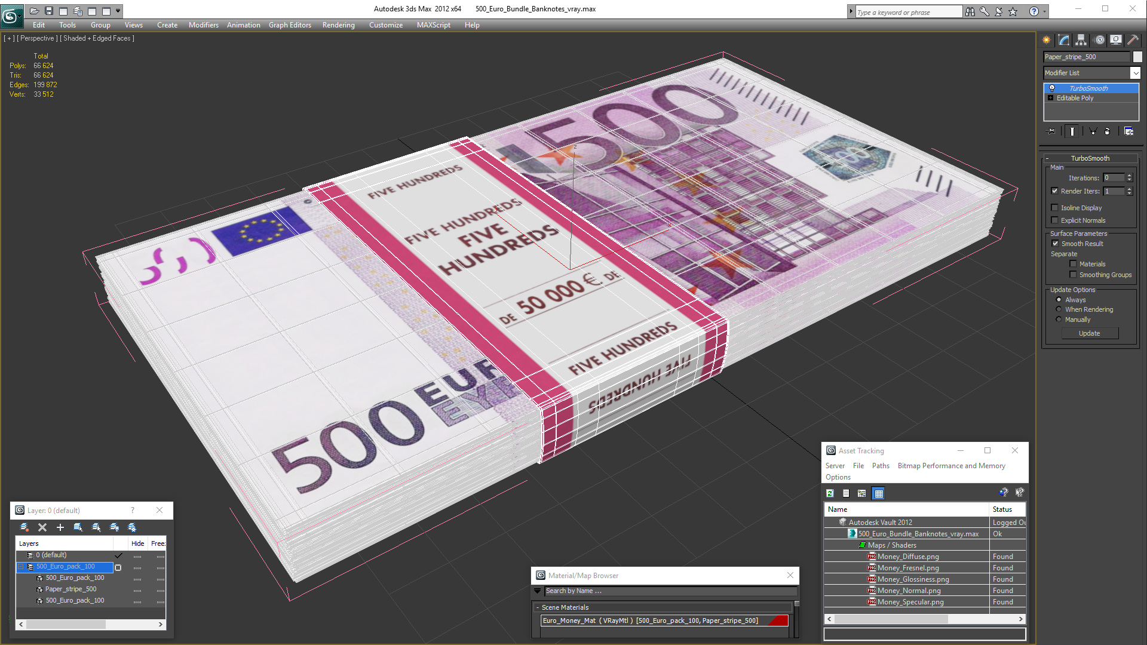
Task: Open the Rendering menu
Action: click(x=338, y=25)
